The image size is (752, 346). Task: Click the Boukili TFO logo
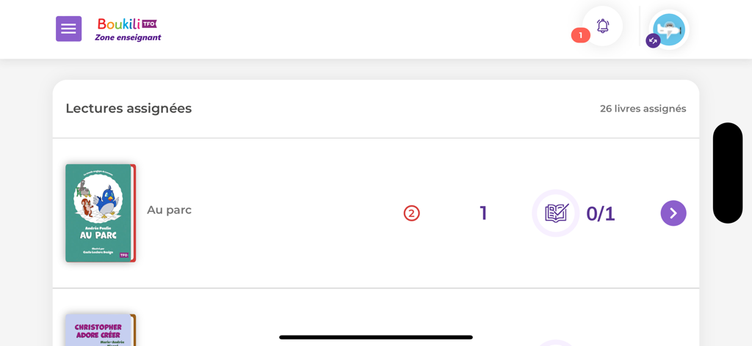pyautogui.click(x=127, y=23)
